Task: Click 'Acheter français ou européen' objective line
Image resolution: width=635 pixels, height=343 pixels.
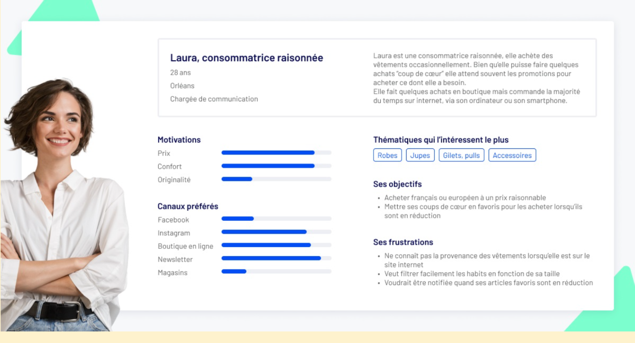Action: [x=465, y=198]
